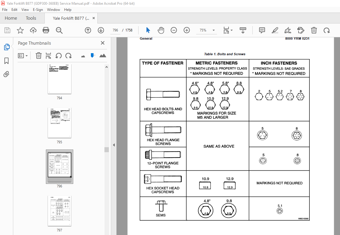Reduce thumbnail size small mountain
Image resolution: width=340 pixels, height=235 pixels.
(x=83, y=56)
